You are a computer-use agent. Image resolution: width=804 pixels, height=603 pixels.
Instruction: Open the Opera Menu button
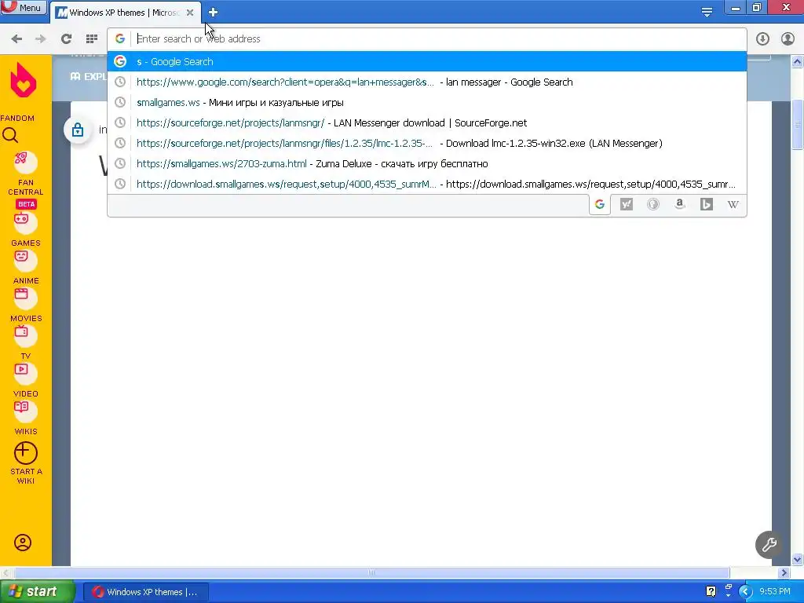pyautogui.click(x=24, y=7)
